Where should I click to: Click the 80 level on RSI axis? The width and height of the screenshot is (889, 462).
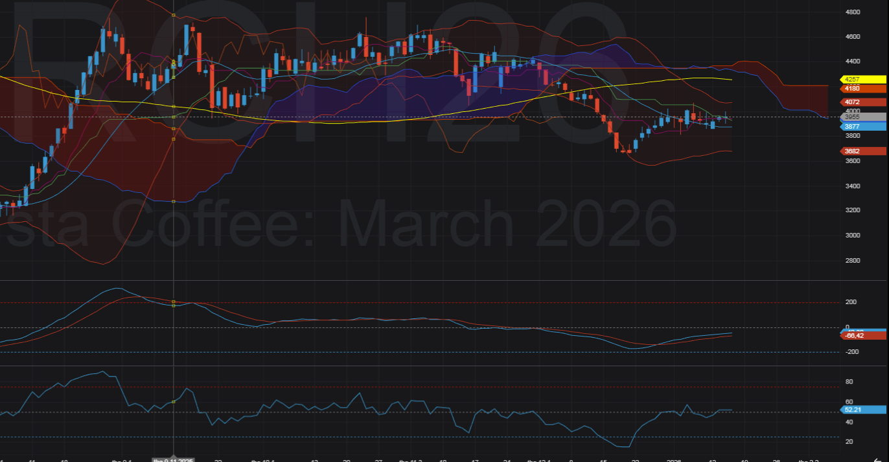pyautogui.click(x=849, y=382)
